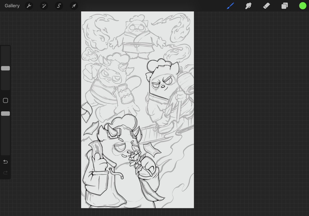Open the green color picker swatch

[x=303, y=6]
